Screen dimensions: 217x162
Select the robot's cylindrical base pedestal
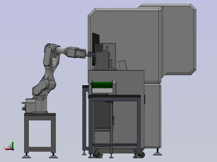pos(41,105)
